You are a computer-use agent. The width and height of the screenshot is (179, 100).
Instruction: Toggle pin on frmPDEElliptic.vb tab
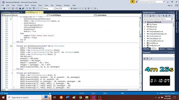(x=40, y=12)
